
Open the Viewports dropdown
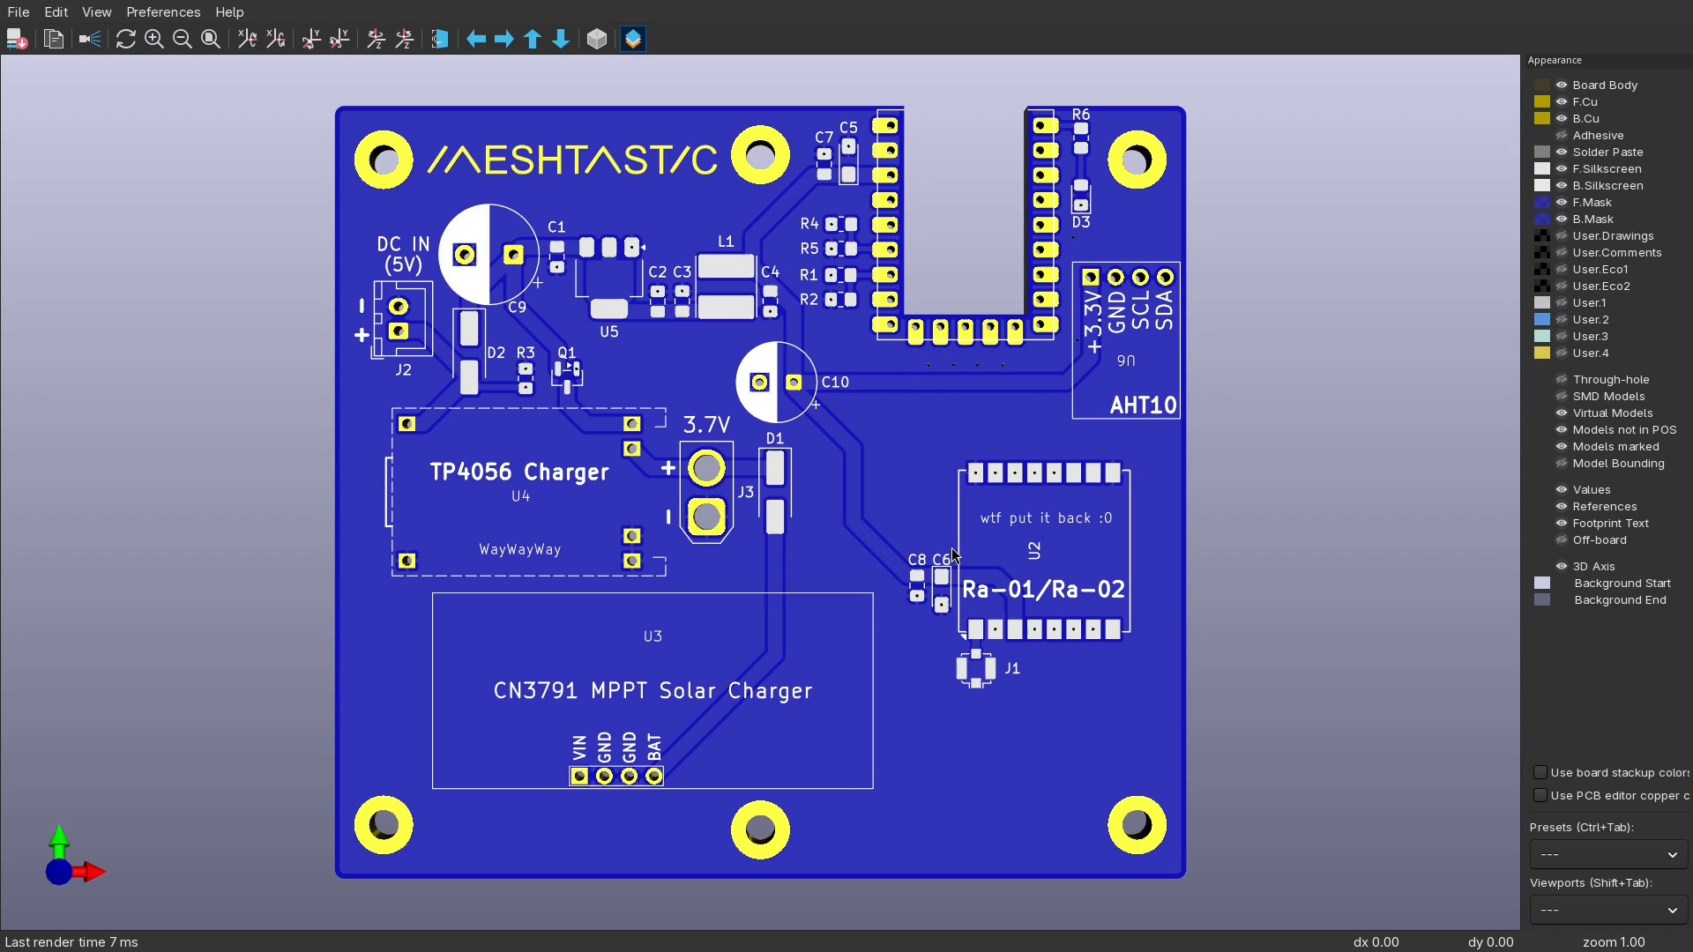coord(1608,910)
